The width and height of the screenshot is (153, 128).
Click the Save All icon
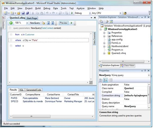(27, 13)
